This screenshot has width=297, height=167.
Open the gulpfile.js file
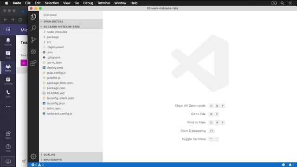pyautogui.click(x=71, y=78)
